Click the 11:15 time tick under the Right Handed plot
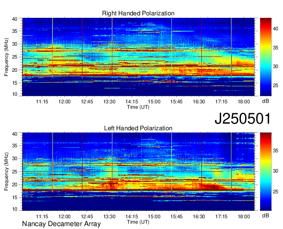283x229 pixels. click(x=42, y=102)
